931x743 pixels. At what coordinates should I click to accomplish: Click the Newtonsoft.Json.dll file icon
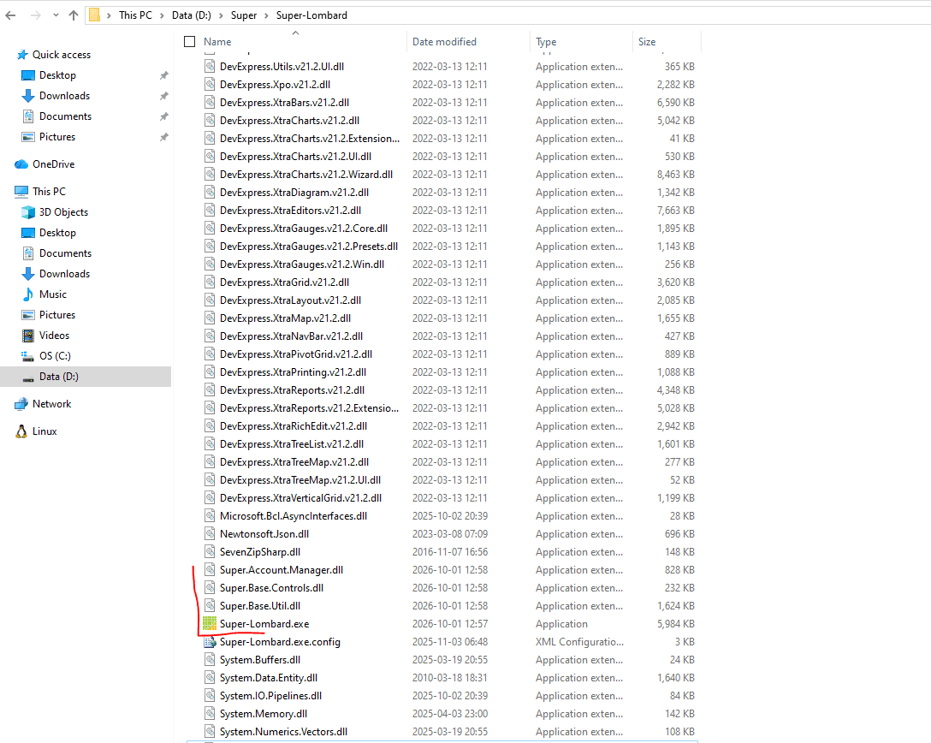(x=210, y=534)
